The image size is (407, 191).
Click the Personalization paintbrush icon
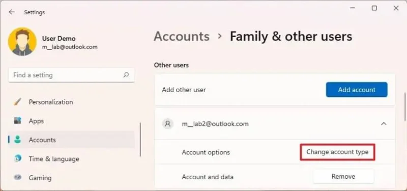(18, 102)
